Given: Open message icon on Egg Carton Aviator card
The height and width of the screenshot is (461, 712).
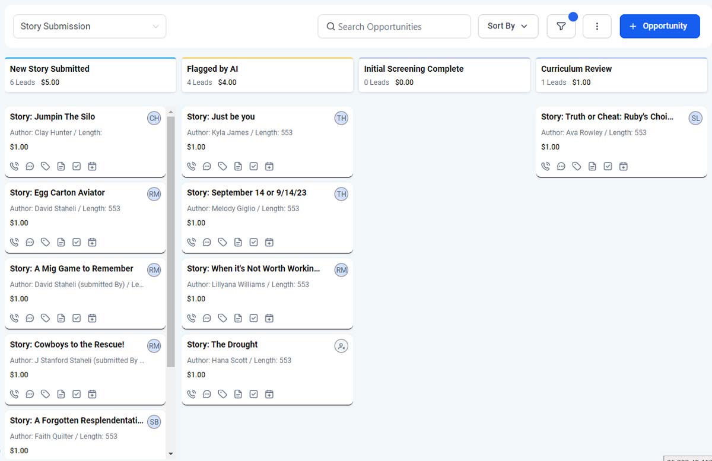Looking at the screenshot, I should coord(30,242).
